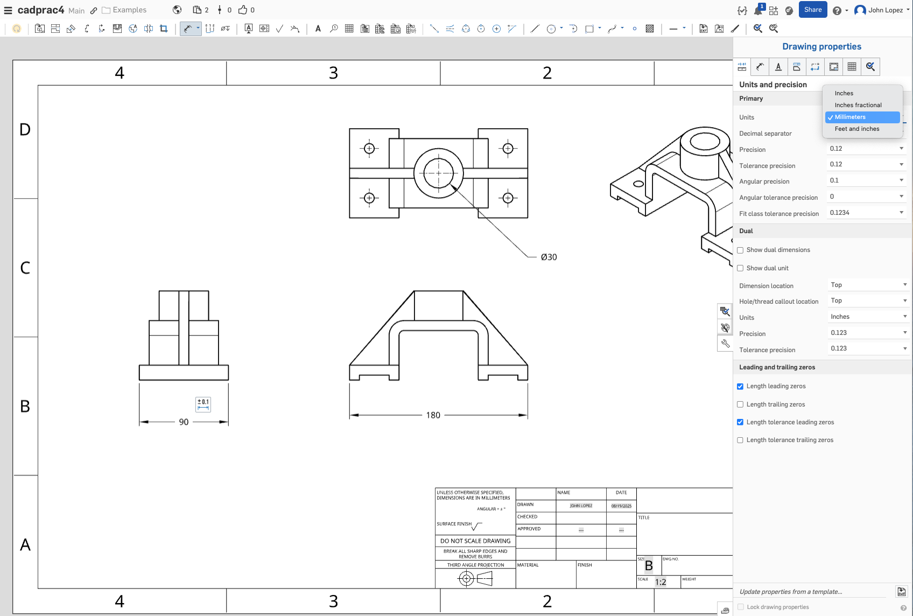Click the wrench icon on right edge strip

tap(725, 344)
